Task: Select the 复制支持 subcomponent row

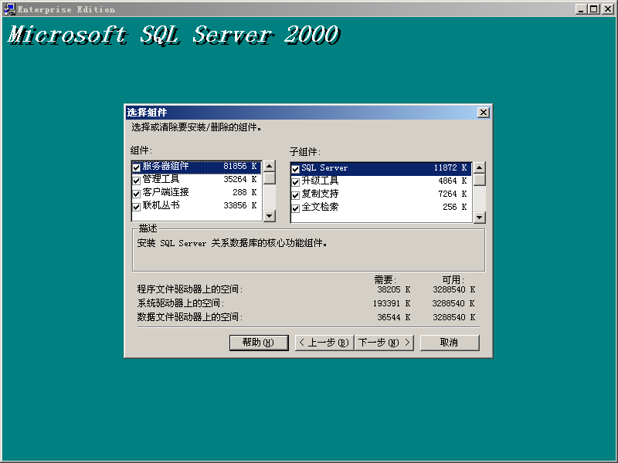Action: pyautogui.click(x=381, y=194)
